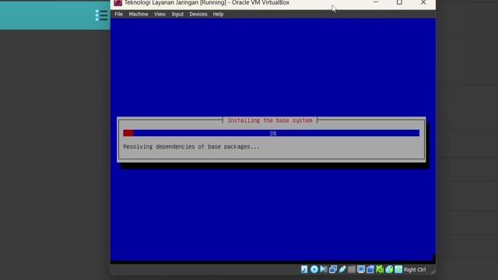This screenshot has width=498, height=280.
Task: Click the 3% installation progress bar
Action: pos(272,133)
